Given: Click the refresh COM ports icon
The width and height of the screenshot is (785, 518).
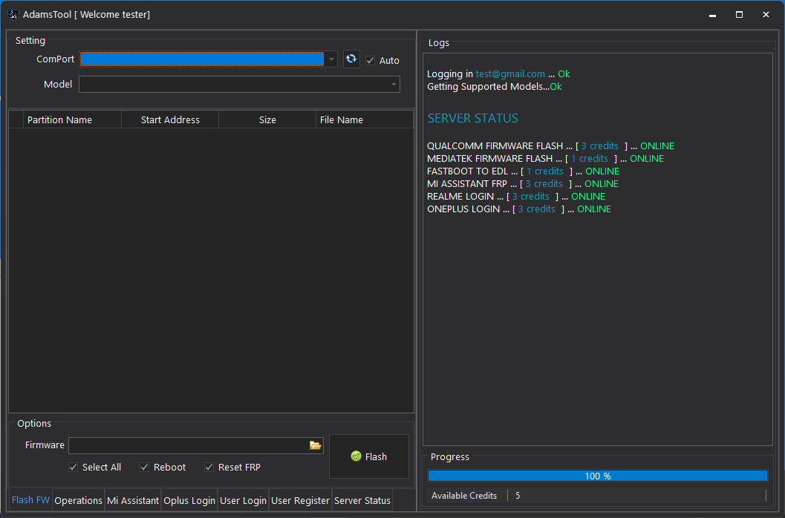Looking at the screenshot, I should (351, 59).
